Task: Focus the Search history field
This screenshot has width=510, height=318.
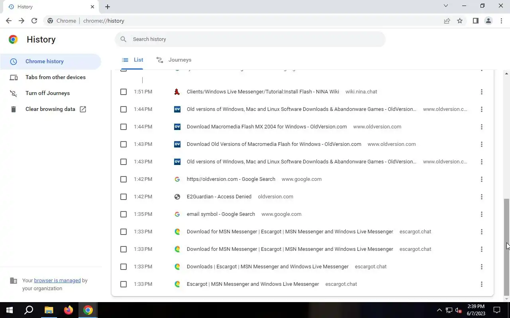Action: pos(250,39)
